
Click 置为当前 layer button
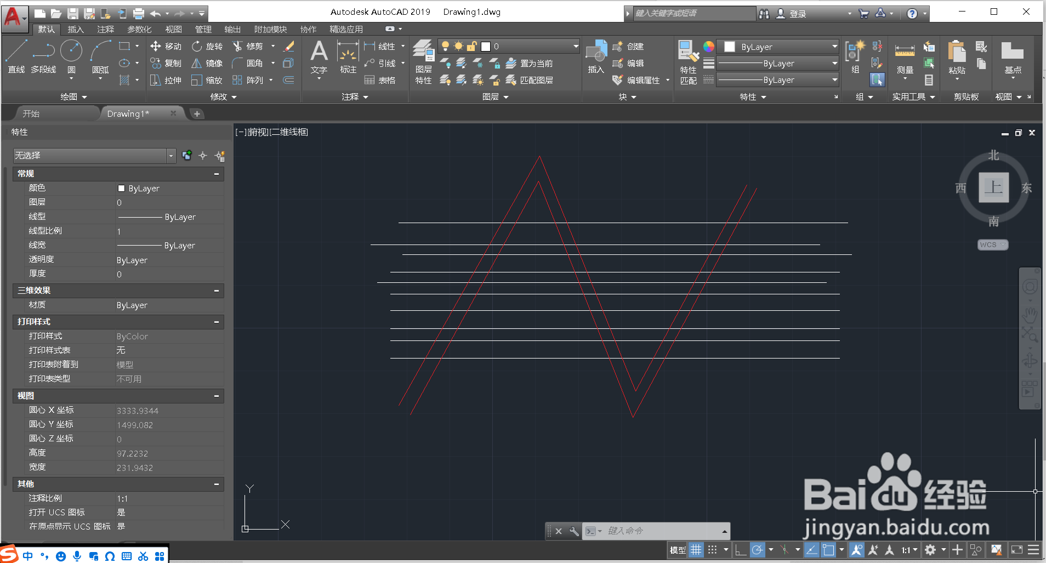[x=530, y=64]
